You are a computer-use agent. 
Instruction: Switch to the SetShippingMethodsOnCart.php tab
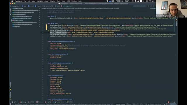click(x=22, y=18)
